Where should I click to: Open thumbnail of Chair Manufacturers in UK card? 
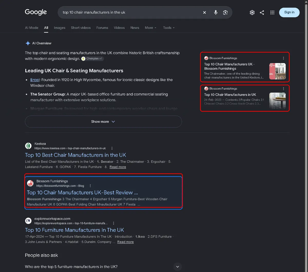277,101
